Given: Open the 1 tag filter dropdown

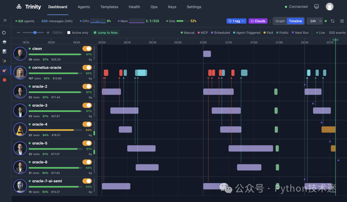Looking at the screenshot, I should point(236,21).
